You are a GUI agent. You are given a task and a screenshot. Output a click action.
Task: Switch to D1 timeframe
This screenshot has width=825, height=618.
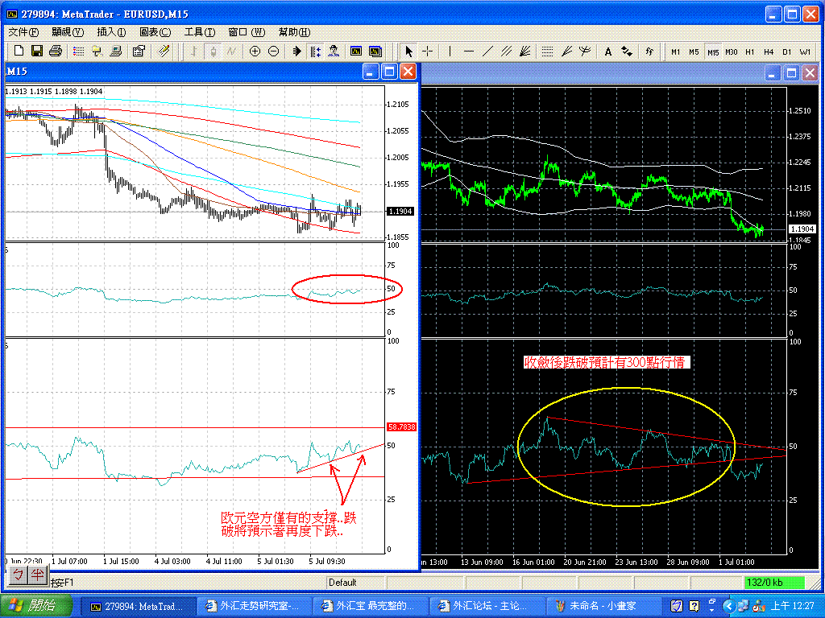[786, 51]
